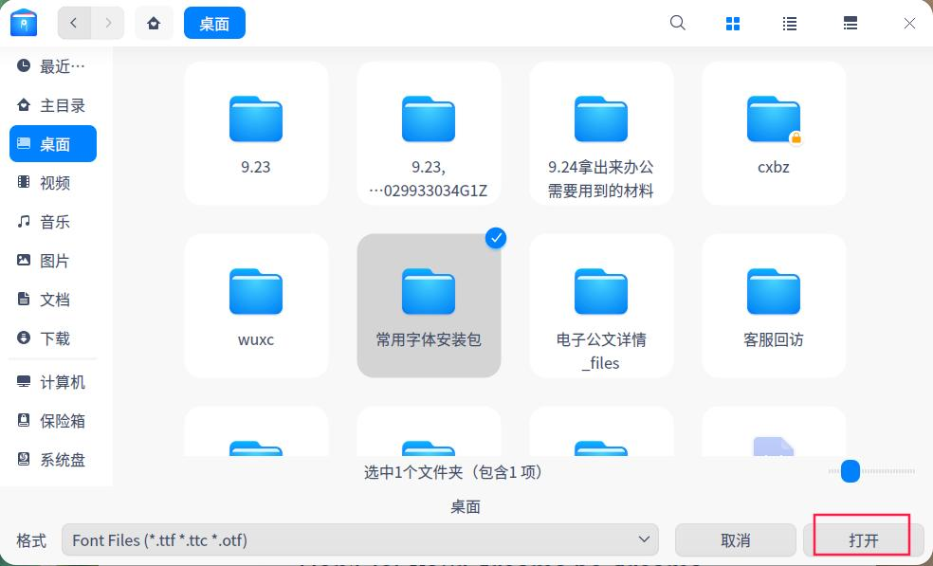Open 计算机 in sidebar
This screenshot has width=933, height=566.
click(x=52, y=382)
